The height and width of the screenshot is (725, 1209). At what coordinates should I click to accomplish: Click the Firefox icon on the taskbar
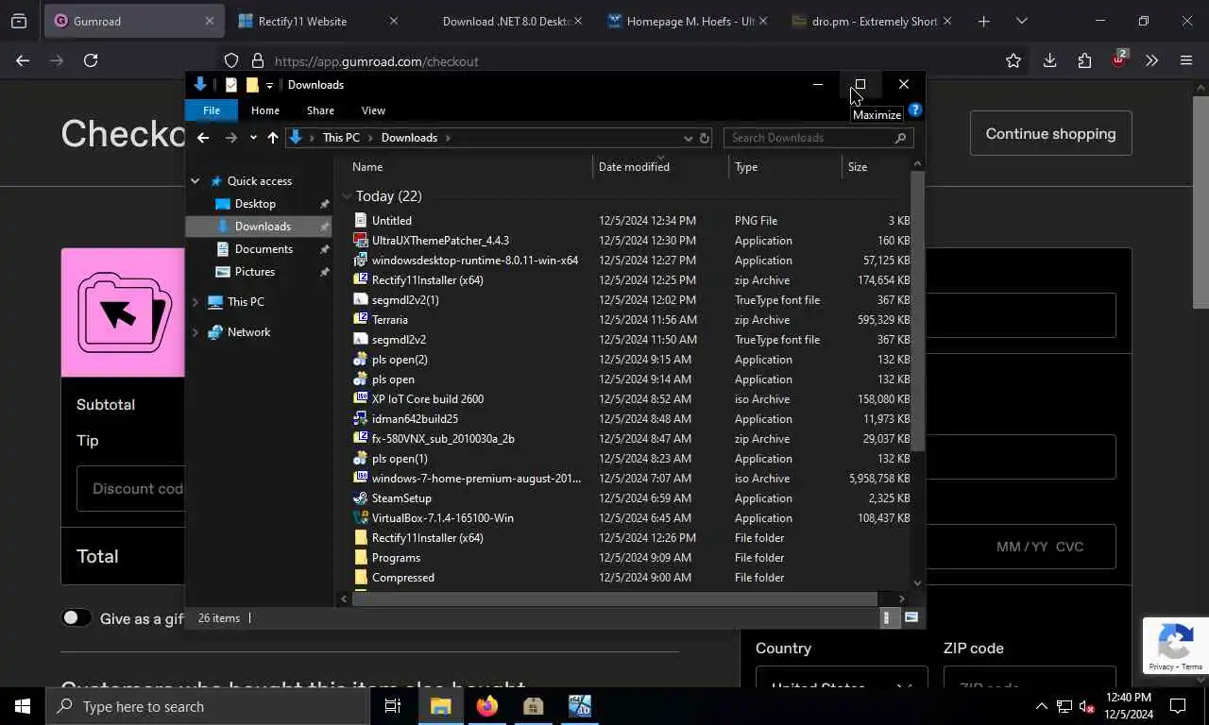point(487,706)
